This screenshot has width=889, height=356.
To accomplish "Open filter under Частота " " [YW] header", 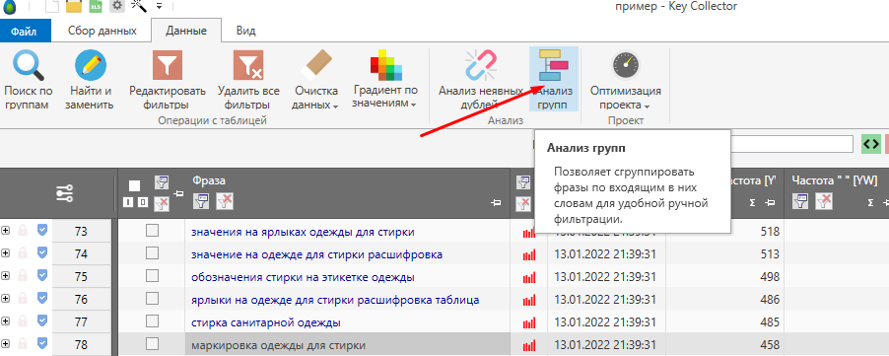I will (800, 200).
